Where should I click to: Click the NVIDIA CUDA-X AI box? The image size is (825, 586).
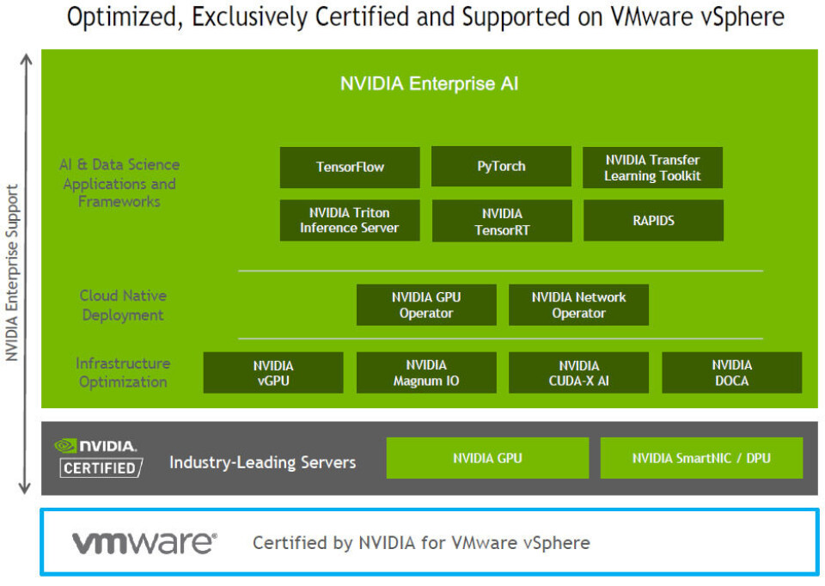[x=578, y=373]
